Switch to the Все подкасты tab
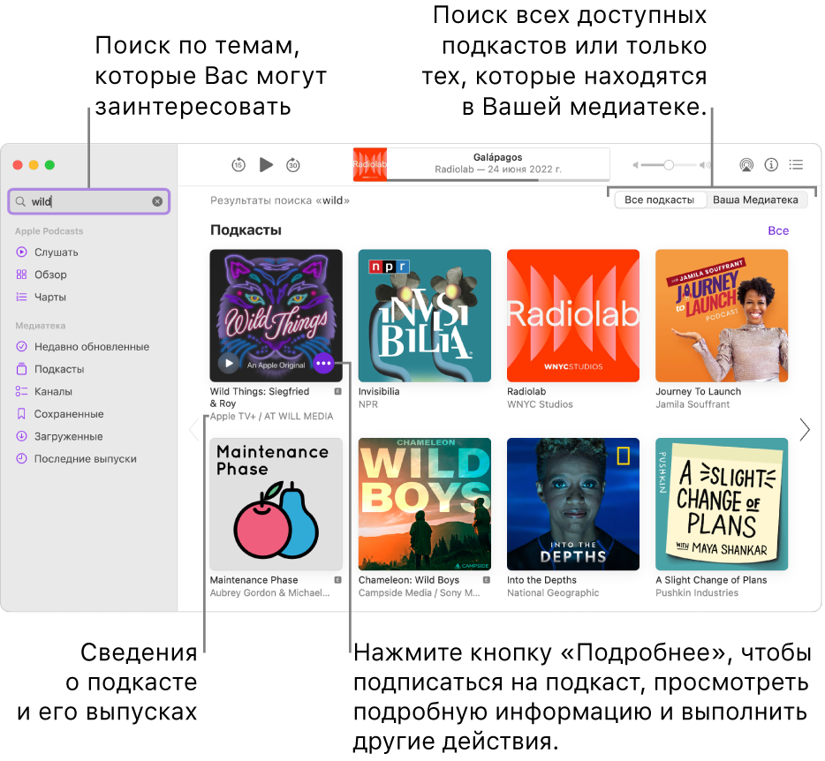This screenshot has height=761, width=825. point(659,200)
